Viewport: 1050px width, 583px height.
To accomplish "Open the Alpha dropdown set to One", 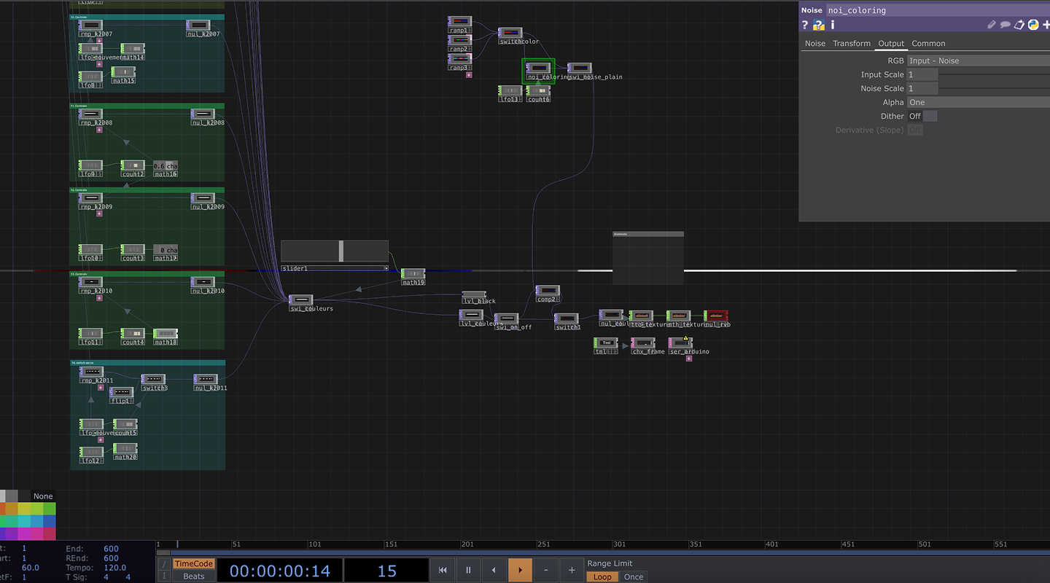I will click(977, 102).
